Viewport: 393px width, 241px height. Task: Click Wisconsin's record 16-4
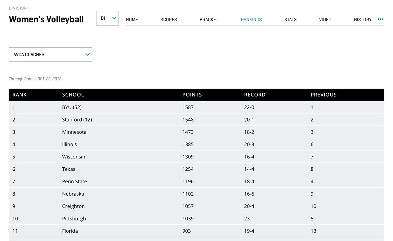pyautogui.click(x=249, y=157)
